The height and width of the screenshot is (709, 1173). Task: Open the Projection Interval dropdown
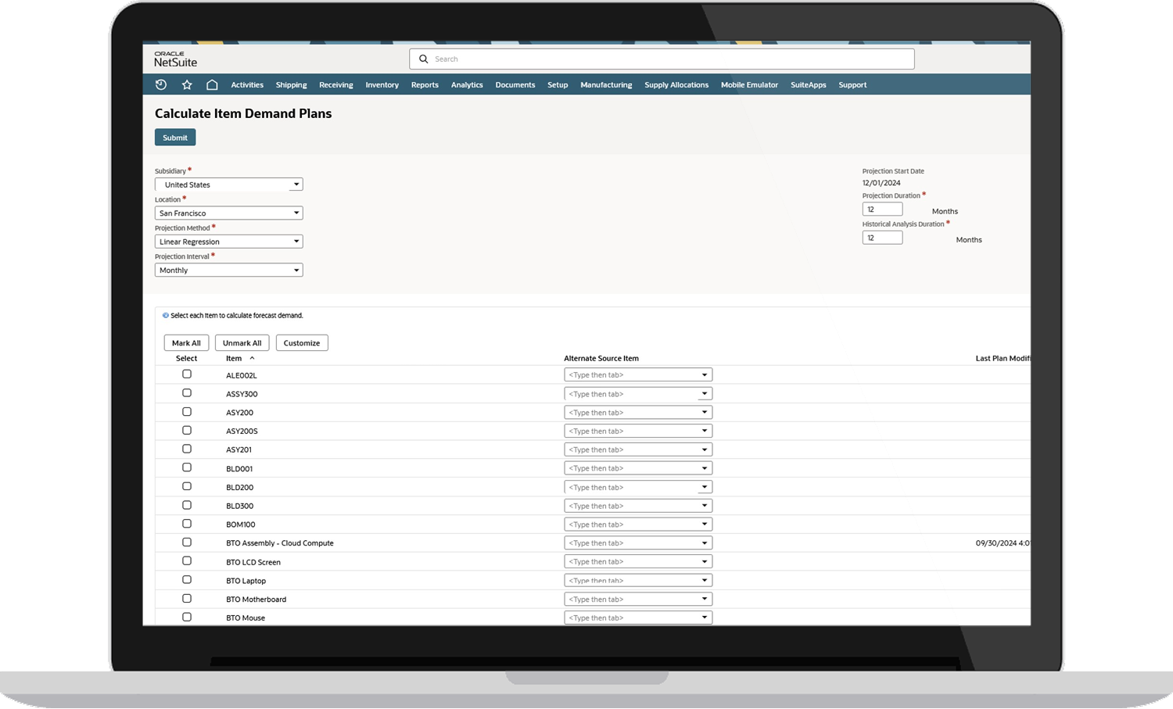tap(296, 270)
